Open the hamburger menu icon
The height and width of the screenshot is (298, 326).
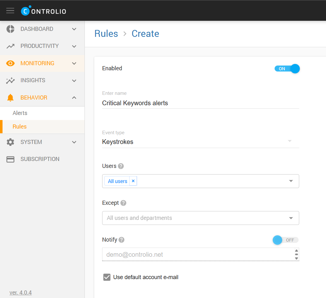tap(10, 11)
